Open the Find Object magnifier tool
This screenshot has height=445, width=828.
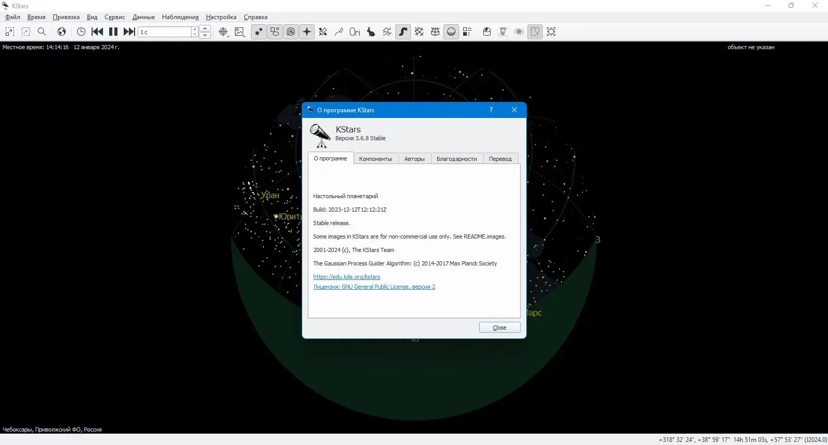coord(42,32)
